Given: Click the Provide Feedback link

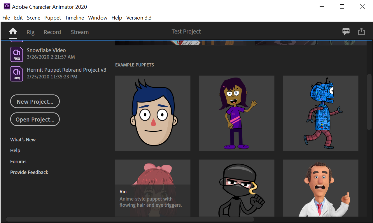Looking at the screenshot, I should click(29, 172).
